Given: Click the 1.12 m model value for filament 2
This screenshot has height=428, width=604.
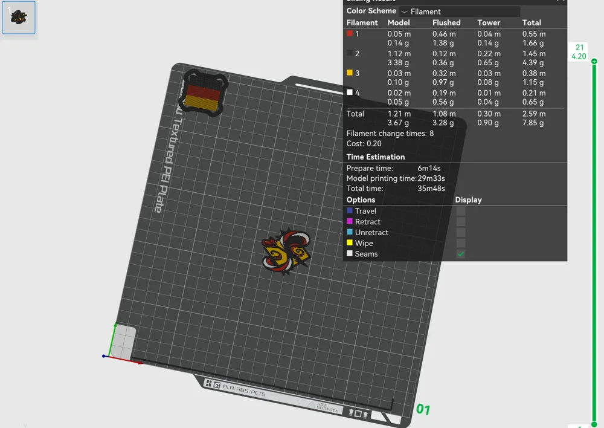Looking at the screenshot, I should pos(399,54).
